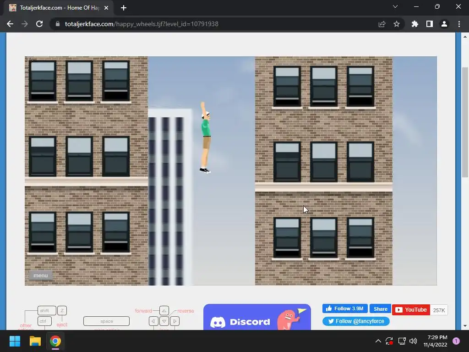The height and width of the screenshot is (352, 469).
Task: Open the notification badge in the taskbar
Action: [x=456, y=341]
